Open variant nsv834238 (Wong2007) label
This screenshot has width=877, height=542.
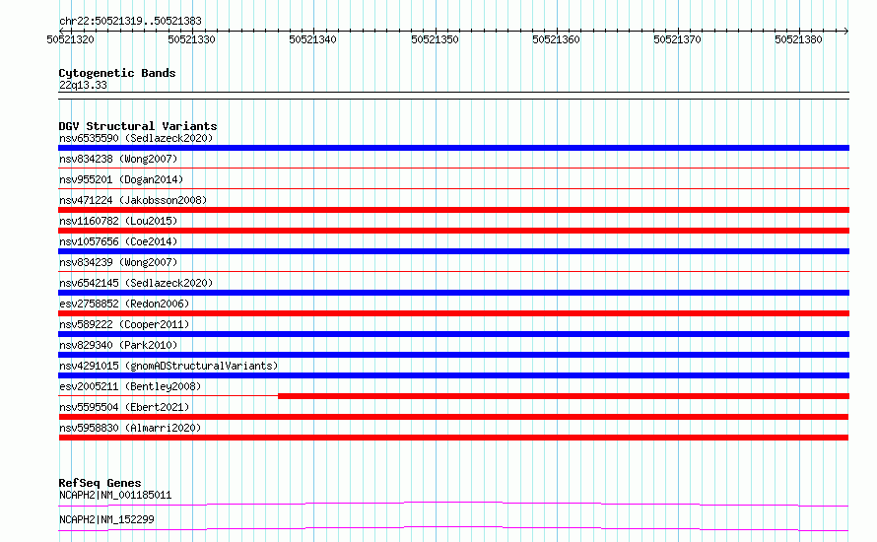118,159
